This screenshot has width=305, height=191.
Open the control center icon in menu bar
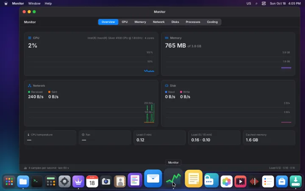coord(263,3)
